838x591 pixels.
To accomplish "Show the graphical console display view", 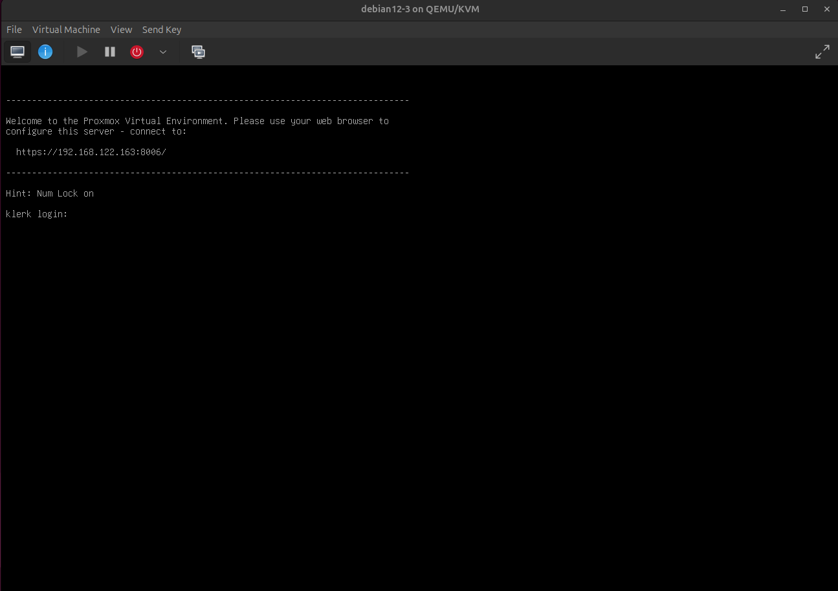I will pyautogui.click(x=17, y=52).
